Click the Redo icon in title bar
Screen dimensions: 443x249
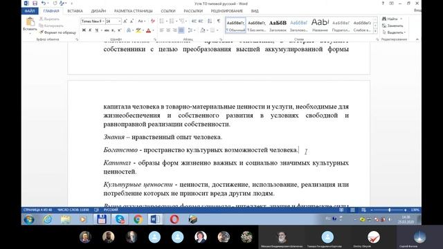55,3
